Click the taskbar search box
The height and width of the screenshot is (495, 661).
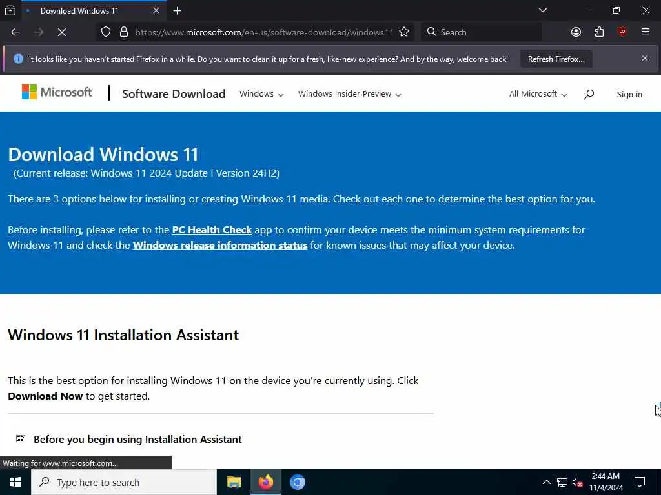pos(123,482)
